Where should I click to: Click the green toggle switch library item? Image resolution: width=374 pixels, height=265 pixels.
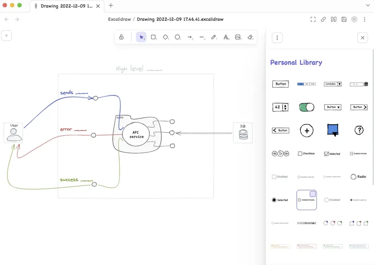(x=307, y=107)
